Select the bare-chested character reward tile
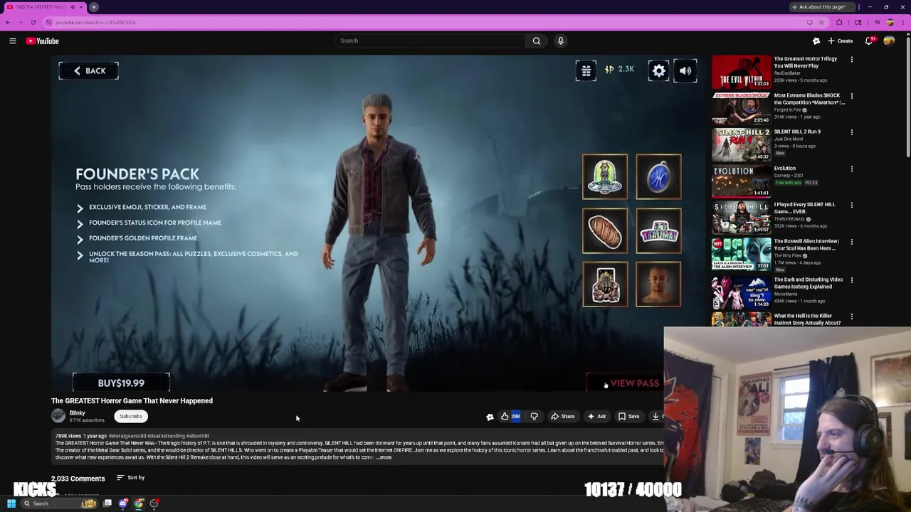911x512 pixels. tap(658, 284)
